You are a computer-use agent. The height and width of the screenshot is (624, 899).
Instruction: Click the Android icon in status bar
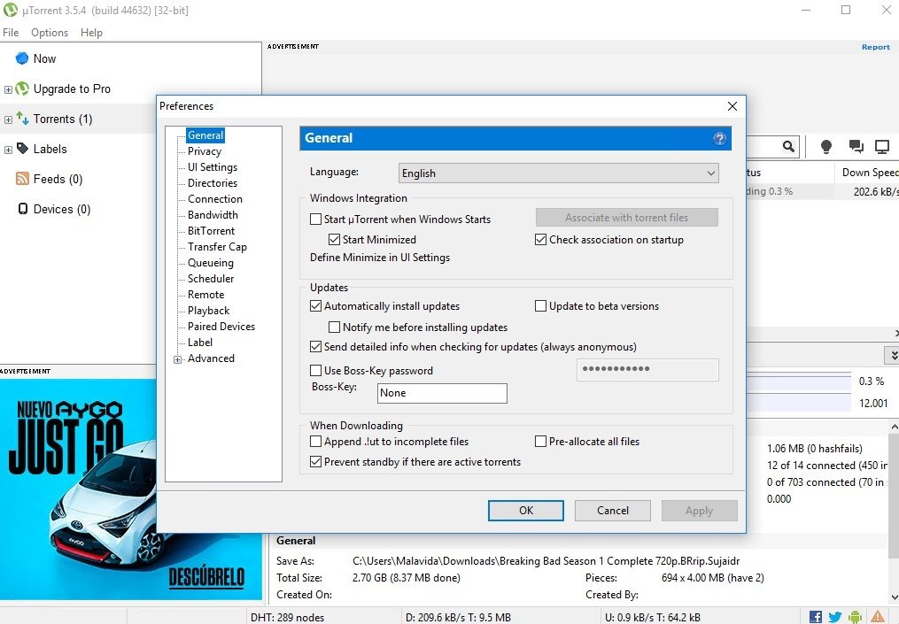point(855,617)
